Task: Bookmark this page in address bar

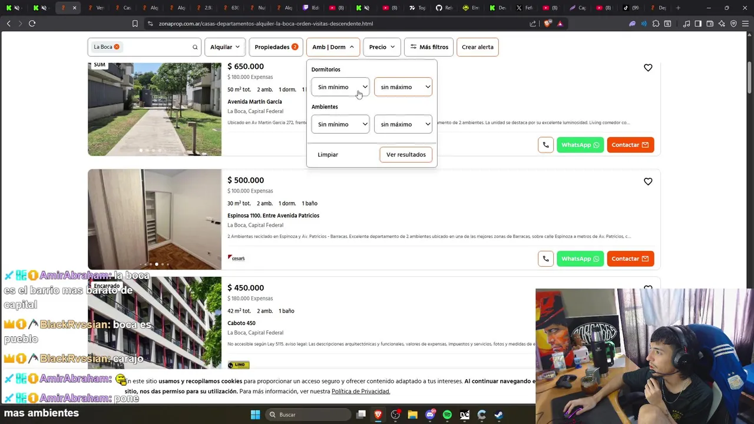Action: pos(135,24)
